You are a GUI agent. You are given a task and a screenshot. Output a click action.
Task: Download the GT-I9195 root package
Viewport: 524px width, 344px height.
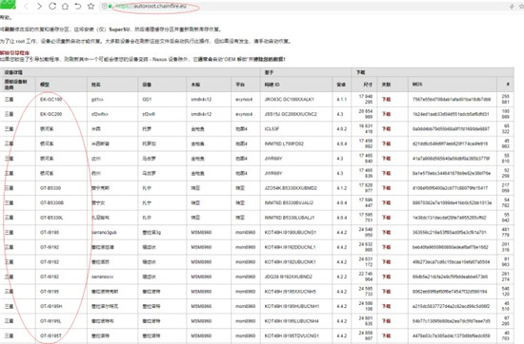(386, 292)
